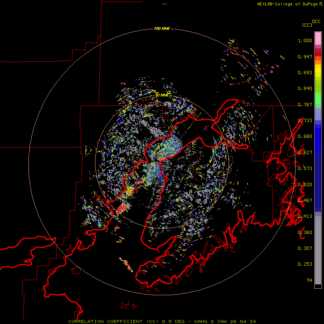Pick the orange segment of the color bar
Image resolution: width=324 pixels, height=324 pixels.
[x=318, y=62]
